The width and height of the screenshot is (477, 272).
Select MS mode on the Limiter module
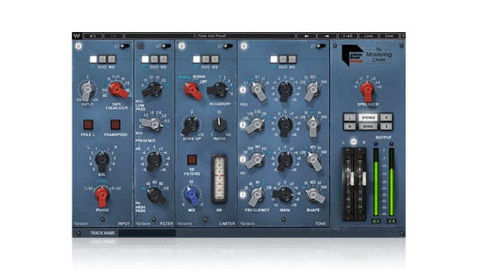tap(215, 59)
